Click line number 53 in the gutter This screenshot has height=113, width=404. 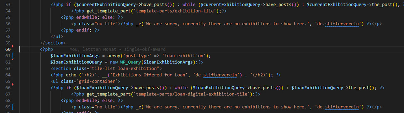pyautogui.click(x=8, y=5)
